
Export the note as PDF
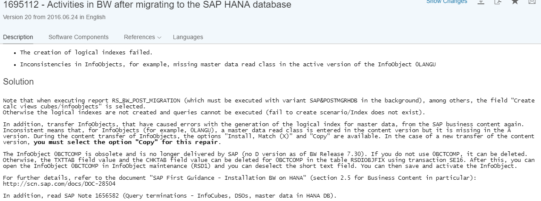(498, 2)
